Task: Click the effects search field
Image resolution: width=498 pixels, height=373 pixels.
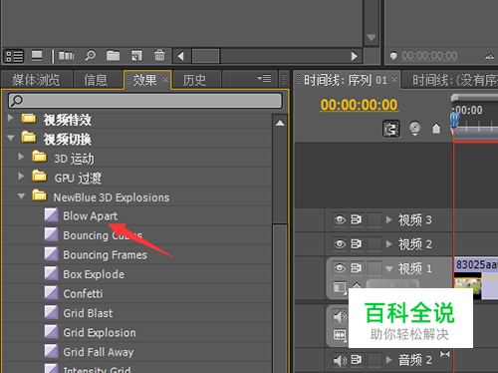Action: (145, 101)
